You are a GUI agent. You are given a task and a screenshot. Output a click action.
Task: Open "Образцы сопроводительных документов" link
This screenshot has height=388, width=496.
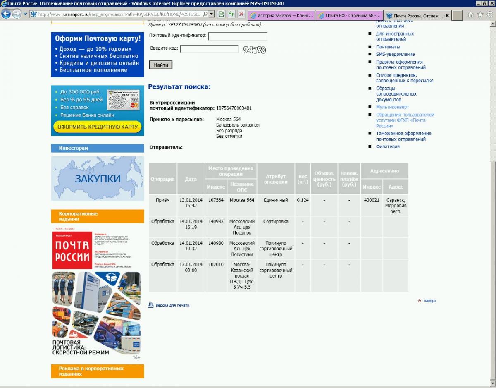point(396,94)
